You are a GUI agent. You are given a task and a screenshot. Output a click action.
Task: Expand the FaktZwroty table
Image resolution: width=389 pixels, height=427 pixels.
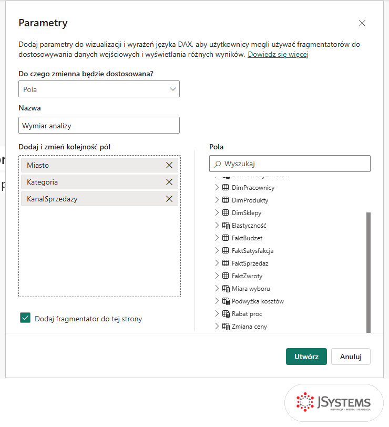pyautogui.click(x=217, y=276)
